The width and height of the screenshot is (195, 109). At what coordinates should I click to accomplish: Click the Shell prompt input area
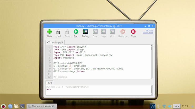point(98,90)
